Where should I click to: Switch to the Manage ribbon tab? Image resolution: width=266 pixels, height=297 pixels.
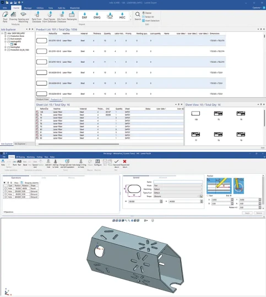tap(28, 8)
